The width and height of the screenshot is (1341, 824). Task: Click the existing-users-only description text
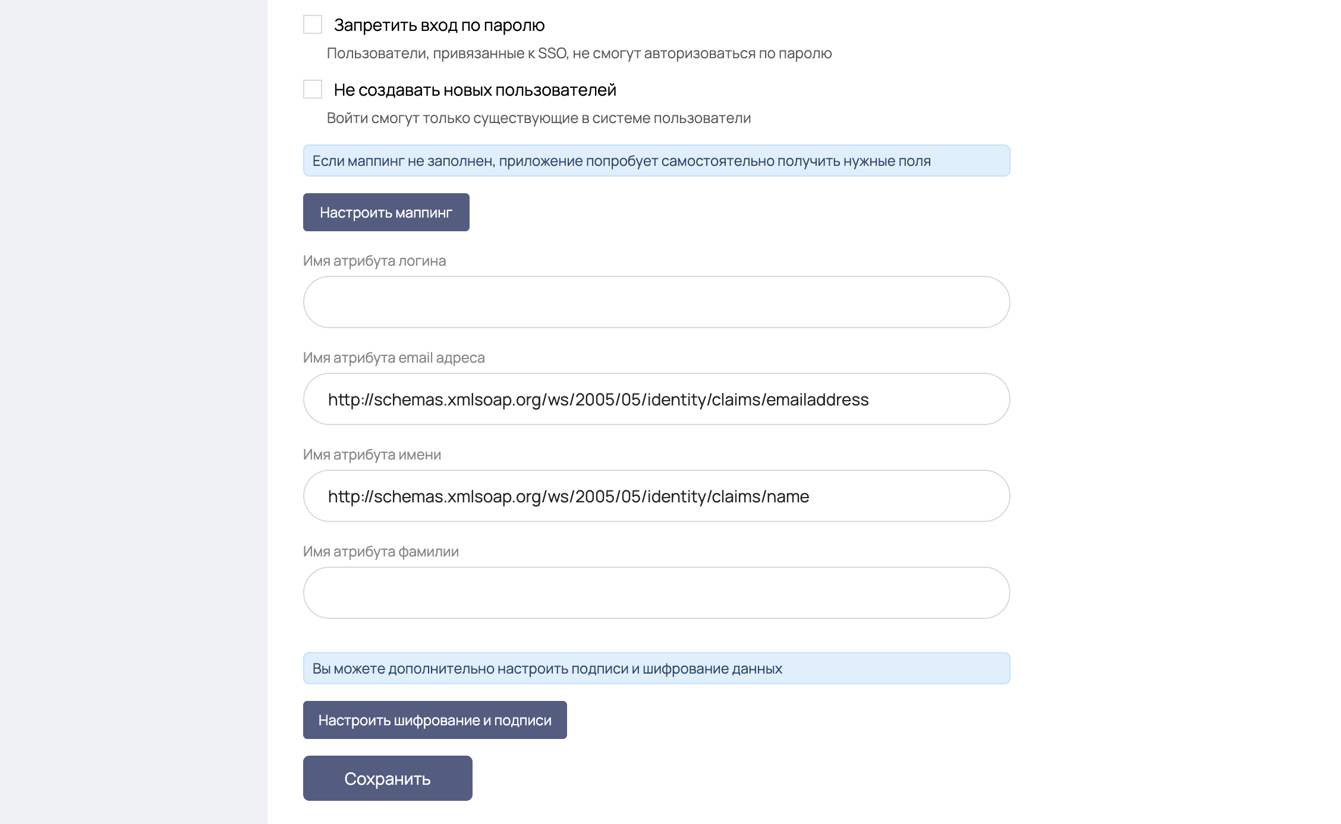point(539,118)
